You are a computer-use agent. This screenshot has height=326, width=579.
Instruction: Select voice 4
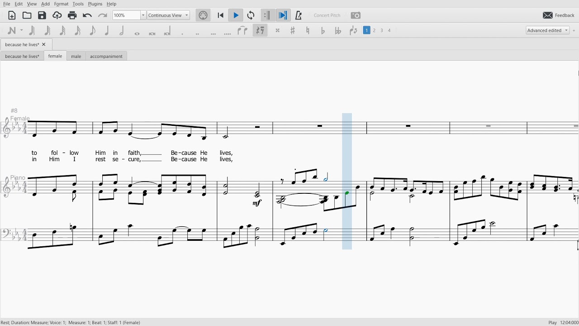tap(389, 30)
